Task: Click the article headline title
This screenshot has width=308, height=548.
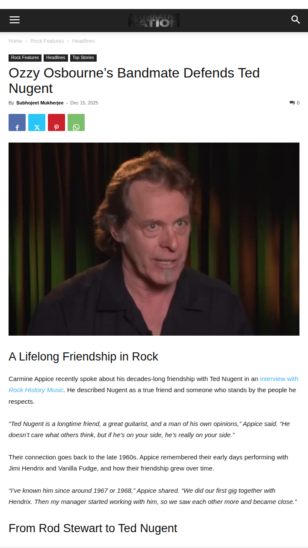Action: pos(134,80)
